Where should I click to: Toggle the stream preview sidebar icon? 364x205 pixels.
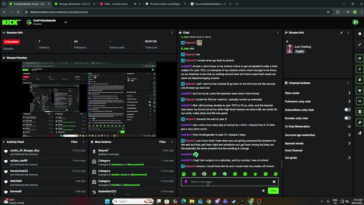[x=360, y=58]
